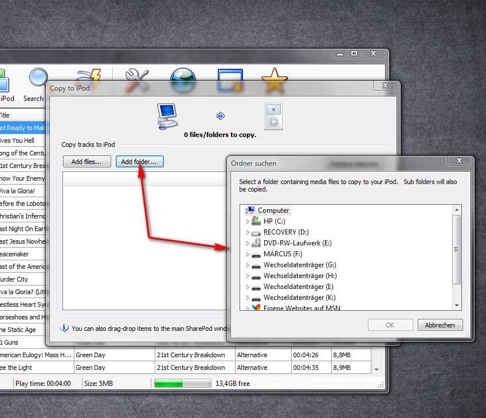Click the RECOVERY (D:) drive icon
The height and width of the screenshot is (418, 486).
256,233
